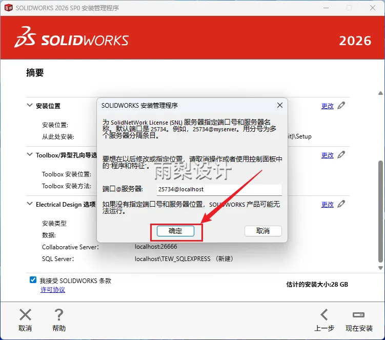
Task: Open 更改 link for Electrical Design options
Action: (327, 204)
